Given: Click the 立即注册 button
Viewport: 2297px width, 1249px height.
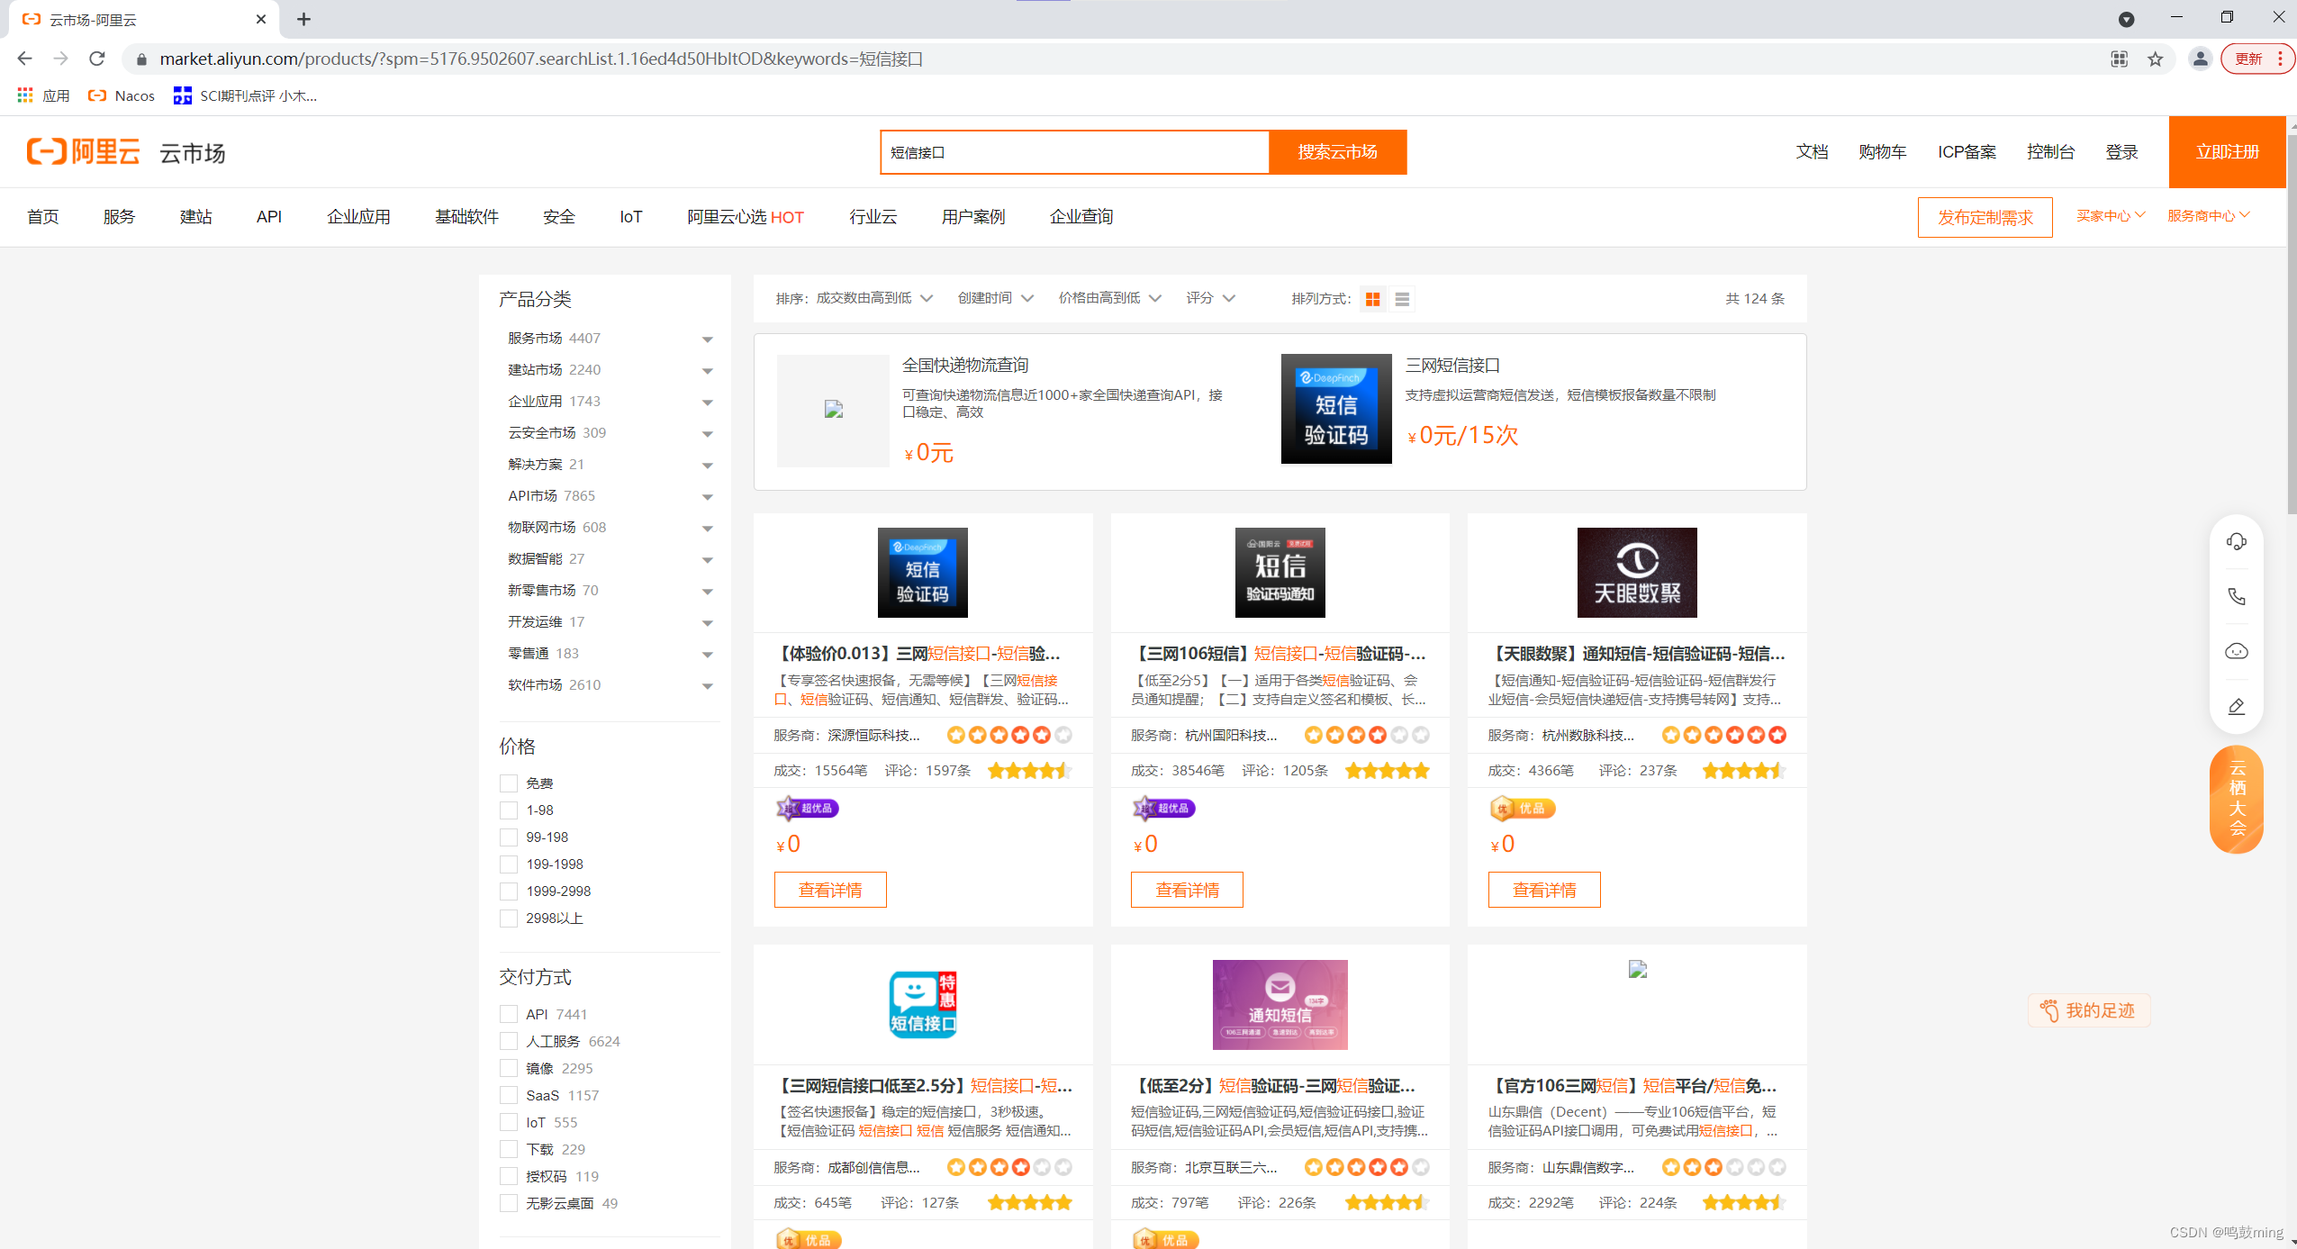Looking at the screenshot, I should pos(2227,151).
